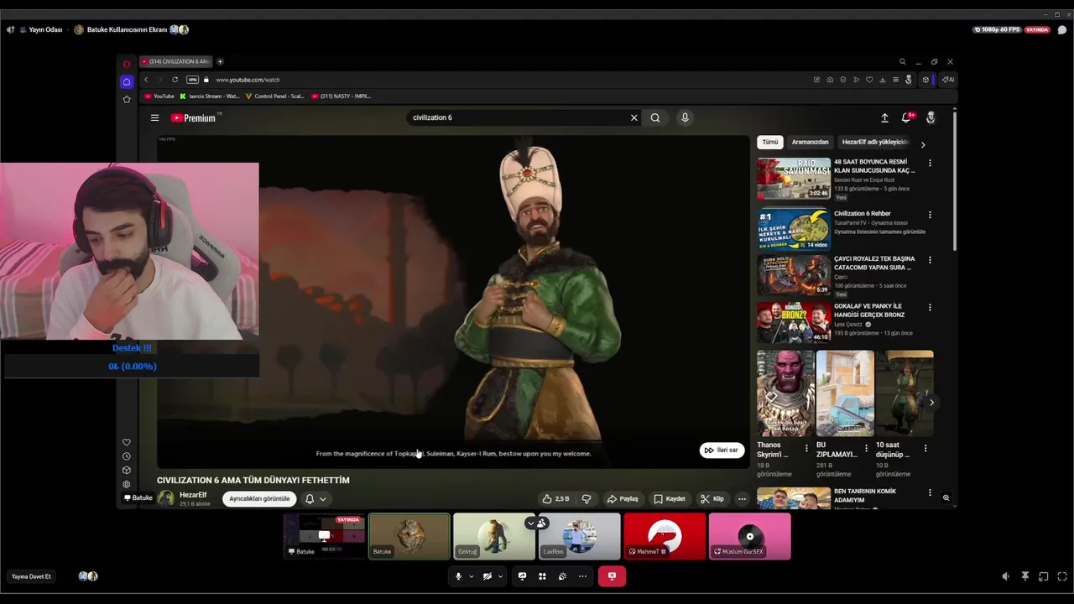This screenshot has height=604, width=1074.
Task: Select Göktuğ's participant tile
Action: (494, 536)
